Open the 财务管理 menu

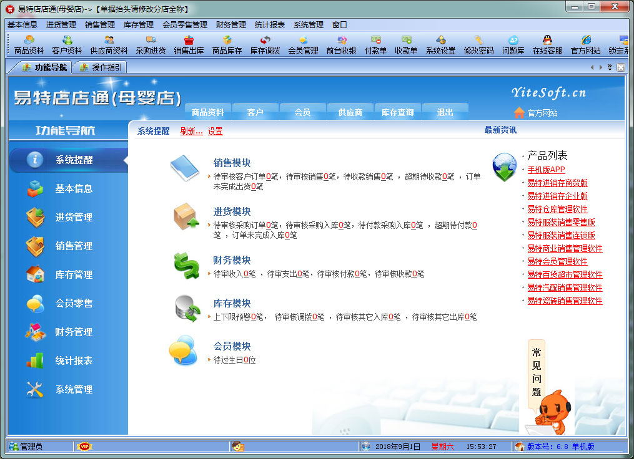tap(230, 25)
